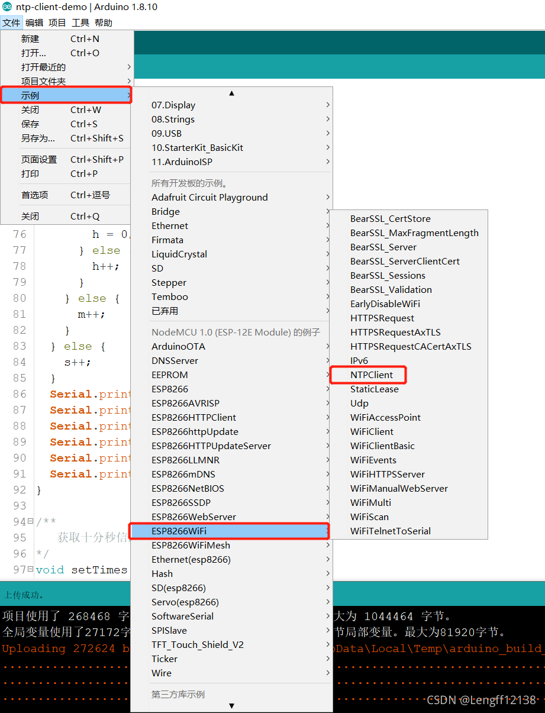Image resolution: width=545 pixels, height=713 pixels.
Task: Expand the Temboo examples
Action: (x=232, y=296)
